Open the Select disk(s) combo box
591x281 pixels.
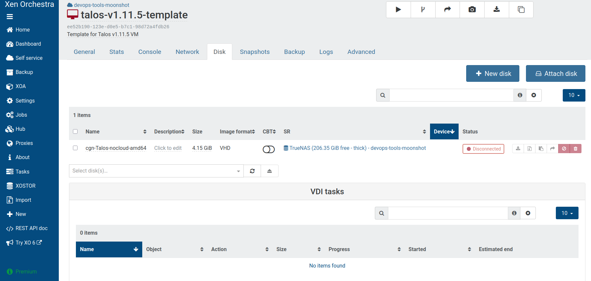click(x=156, y=171)
